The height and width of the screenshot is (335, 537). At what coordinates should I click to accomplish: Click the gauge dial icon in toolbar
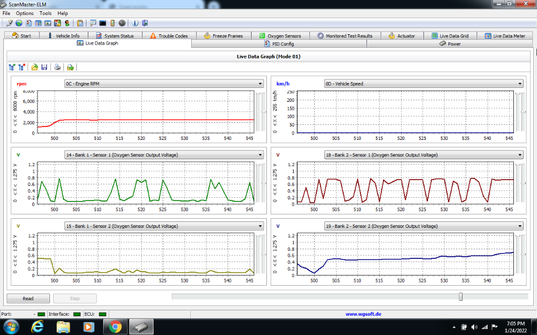point(122,23)
